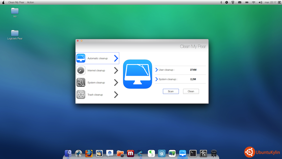This screenshot has width=282, height=159.
Task: Click the chevron next to Internet cleanup
Action: 116,71
